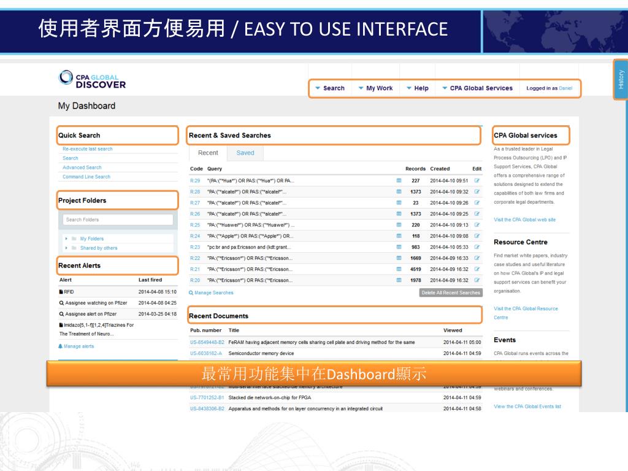The width and height of the screenshot is (628, 471).
Task: Open document US-6549448-B2
Action: pyautogui.click(x=207, y=342)
